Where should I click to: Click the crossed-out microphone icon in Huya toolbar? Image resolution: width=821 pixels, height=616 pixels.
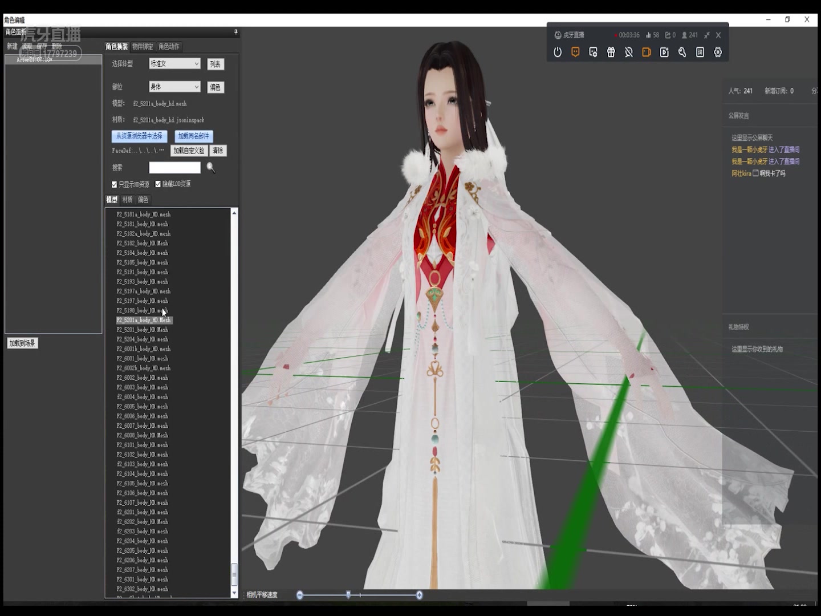629,52
